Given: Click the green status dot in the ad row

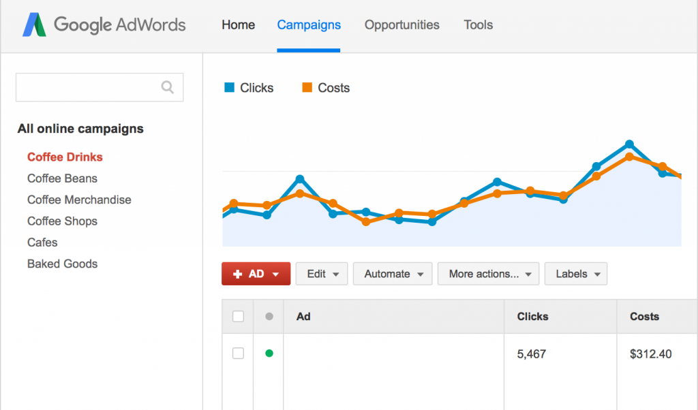Looking at the screenshot, I should [269, 353].
